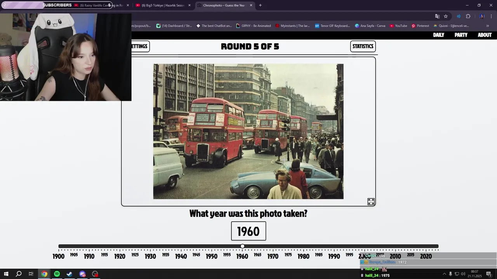This screenshot has width=497, height=279.
Task: Open the Chrome three-dot menu
Action: coord(492,16)
